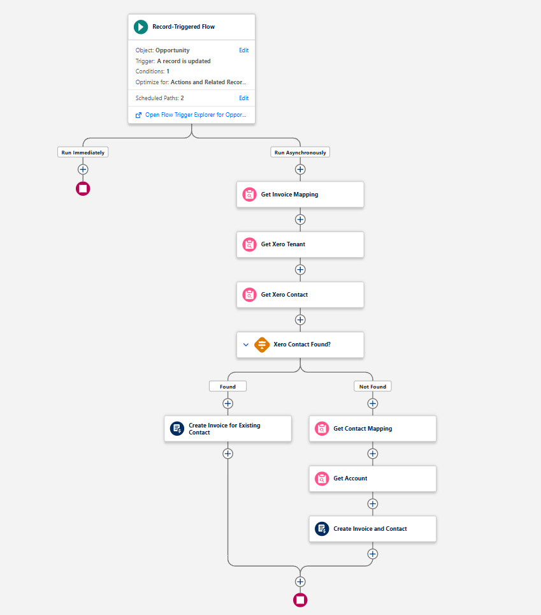The height and width of the screenshot is (615, 541).
Task: Add element after Get Contact Mapping
Action: point(373,454)
